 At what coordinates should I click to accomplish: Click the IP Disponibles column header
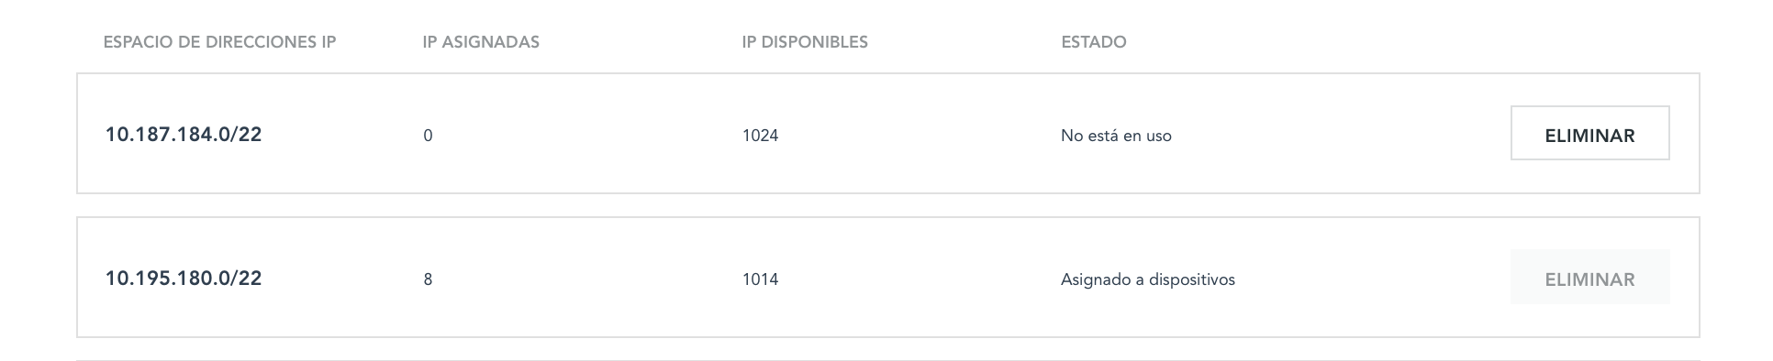click(805, 42)
